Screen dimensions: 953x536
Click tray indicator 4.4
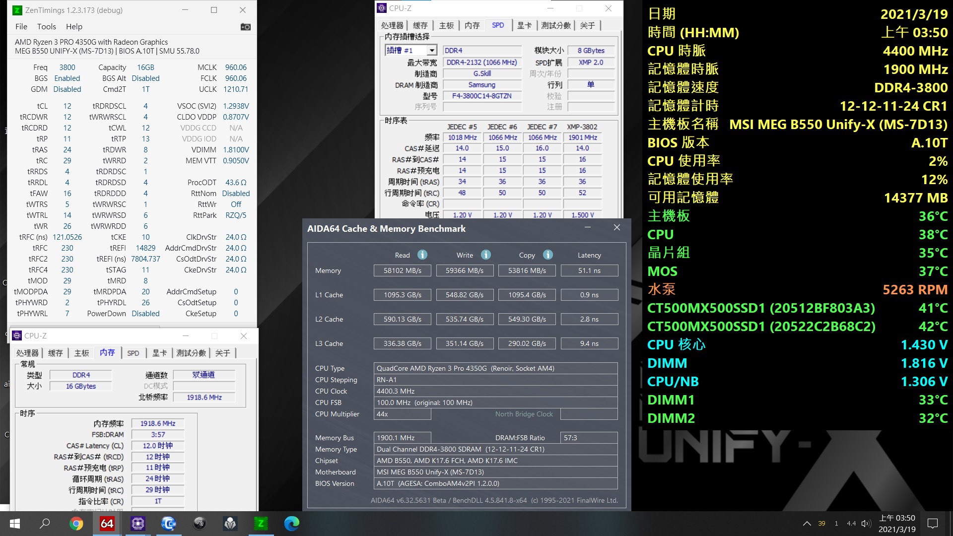(x=851, y=524)
